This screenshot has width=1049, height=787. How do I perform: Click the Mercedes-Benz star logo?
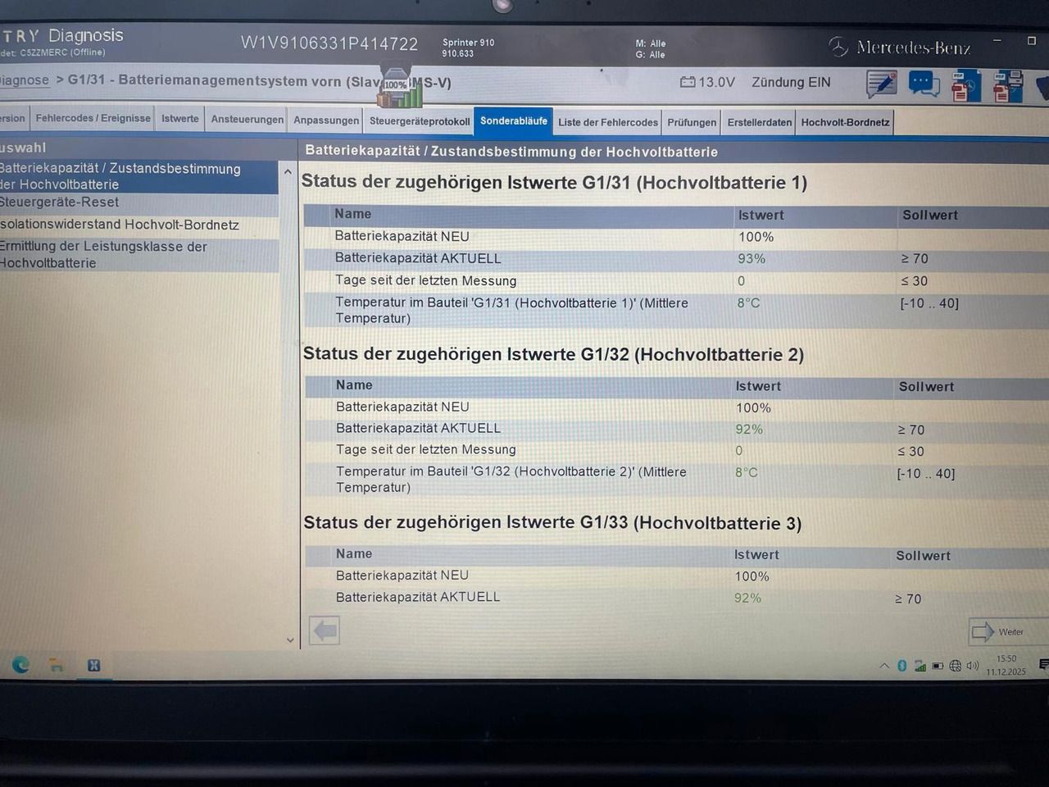[838, 47]
